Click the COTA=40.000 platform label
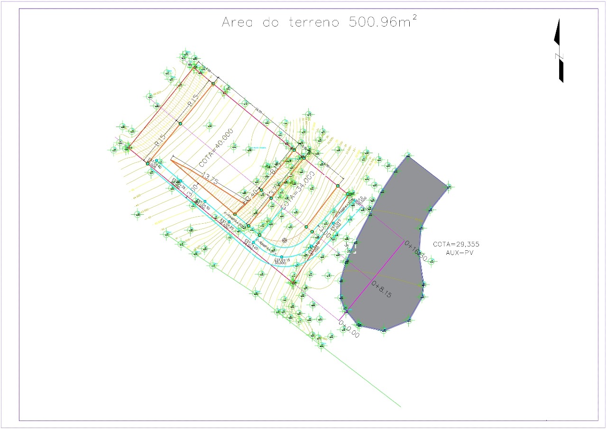The height and width of the screenshot is (429, 607). [x=216, y=147]
